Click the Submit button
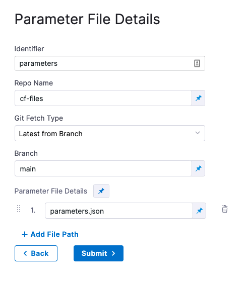 (98, 253)
